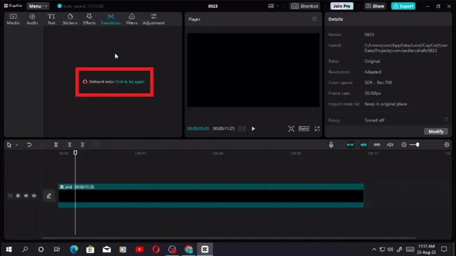Click the timeline zoom slider handle
The width and height of the screenshot is (456, 256).
click(x=417, y=145)
